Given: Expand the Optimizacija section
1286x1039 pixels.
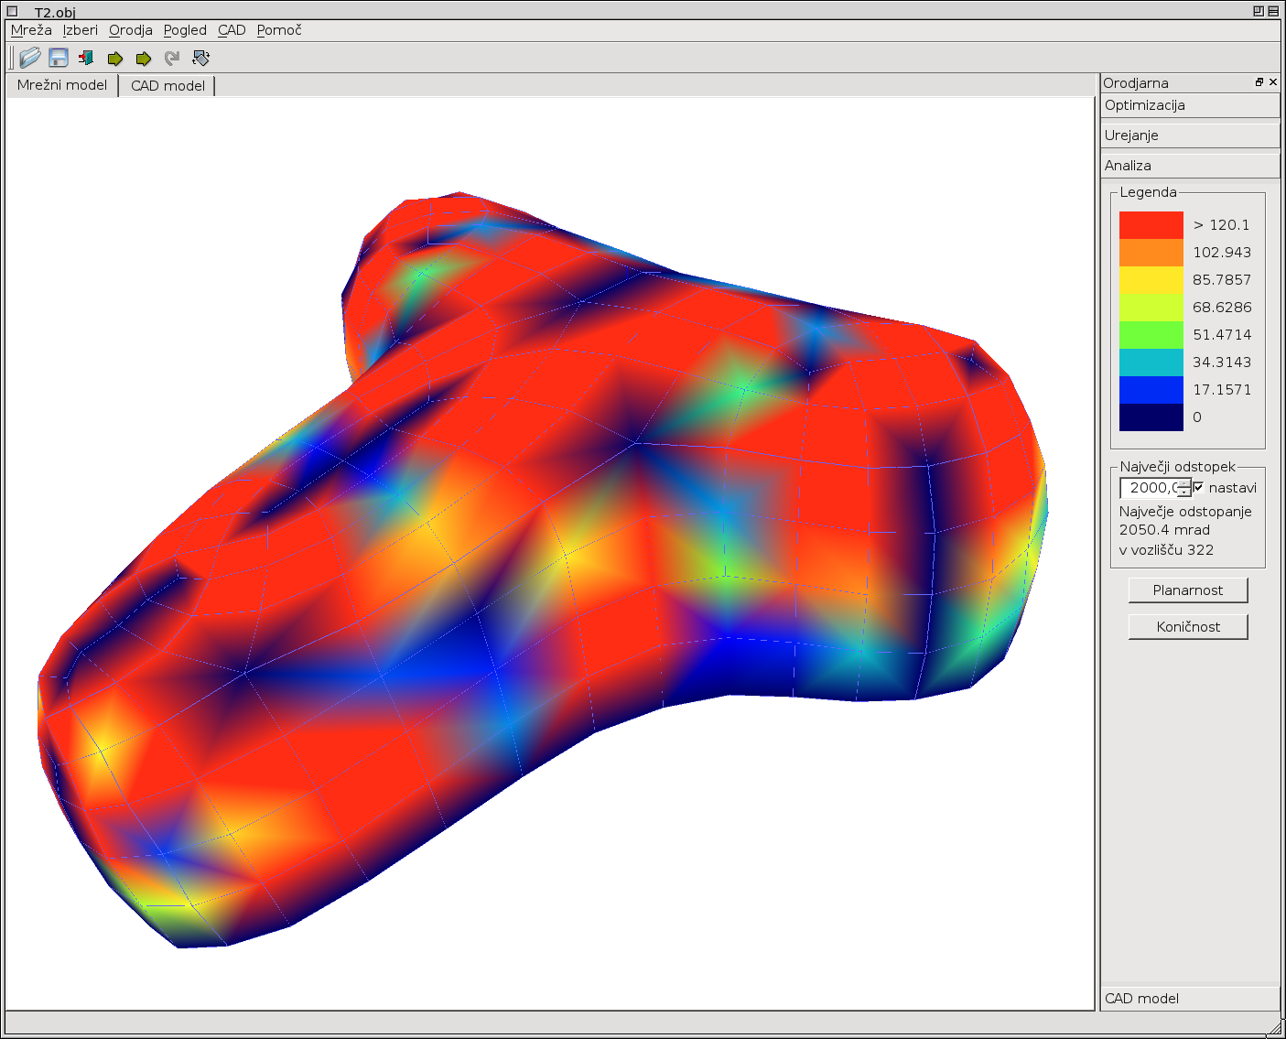Looking at the screenshot, I should 1190,105.
